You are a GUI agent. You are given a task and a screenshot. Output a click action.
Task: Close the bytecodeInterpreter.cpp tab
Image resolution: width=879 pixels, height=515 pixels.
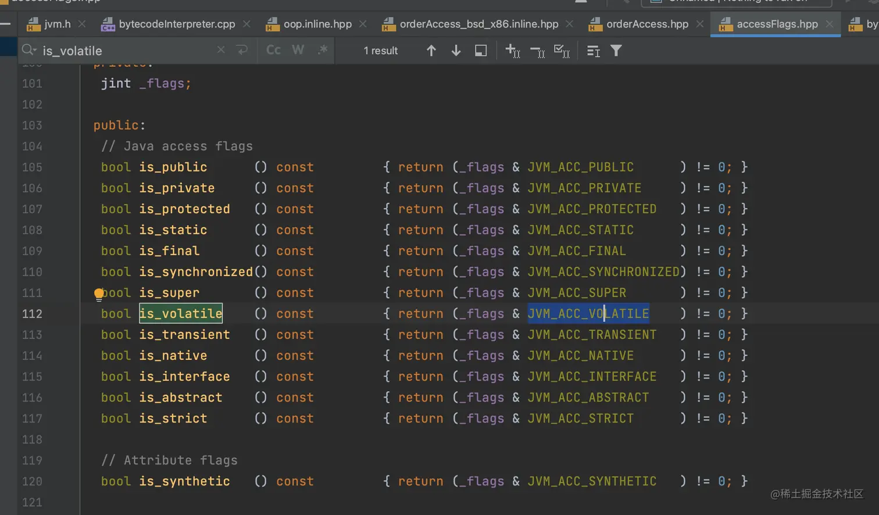click(x=246, y=24)
